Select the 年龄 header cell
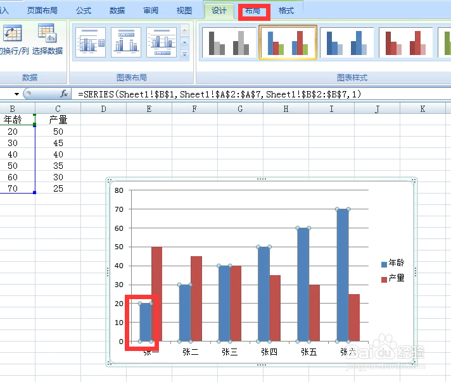This screenshot has width=451, height=382. pyautogui.click(x=17, y=120)
